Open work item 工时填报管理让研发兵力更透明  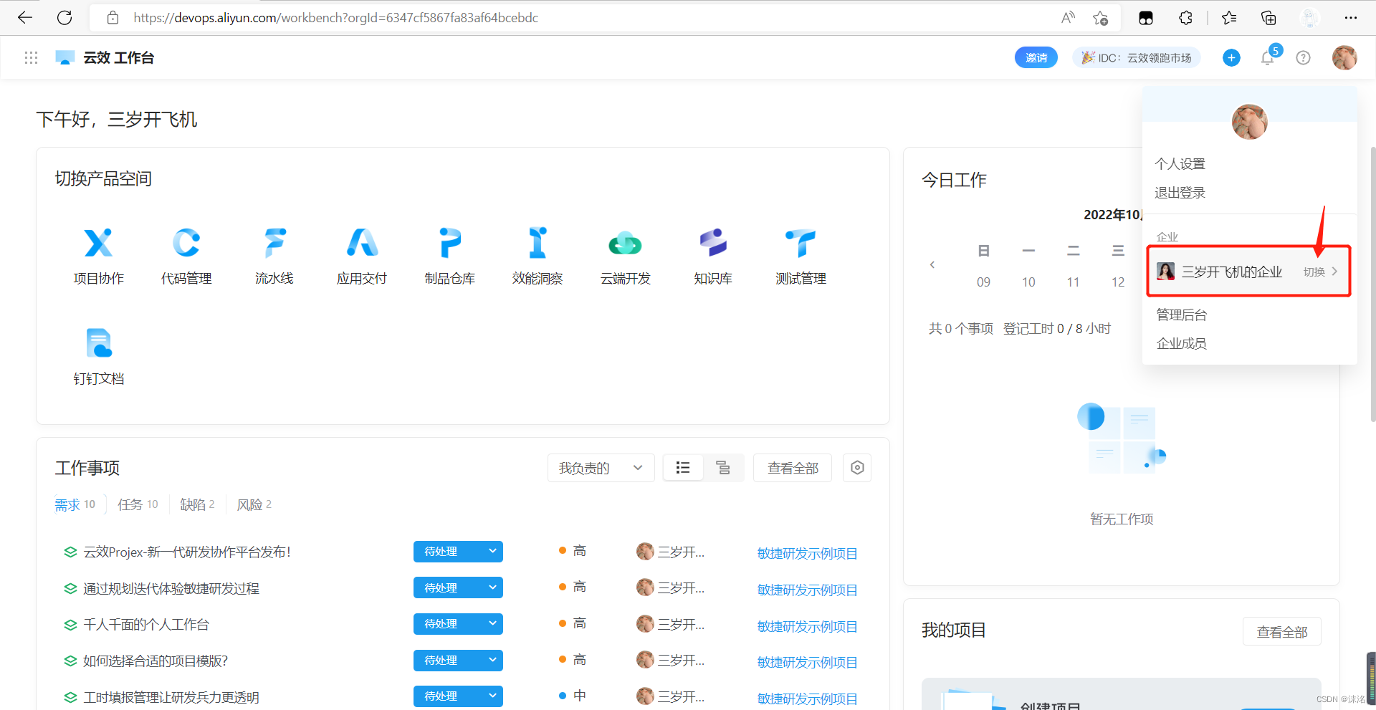click(171, 697)
